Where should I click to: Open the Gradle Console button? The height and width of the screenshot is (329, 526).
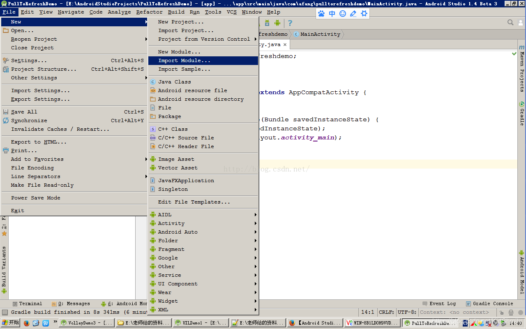489,304
